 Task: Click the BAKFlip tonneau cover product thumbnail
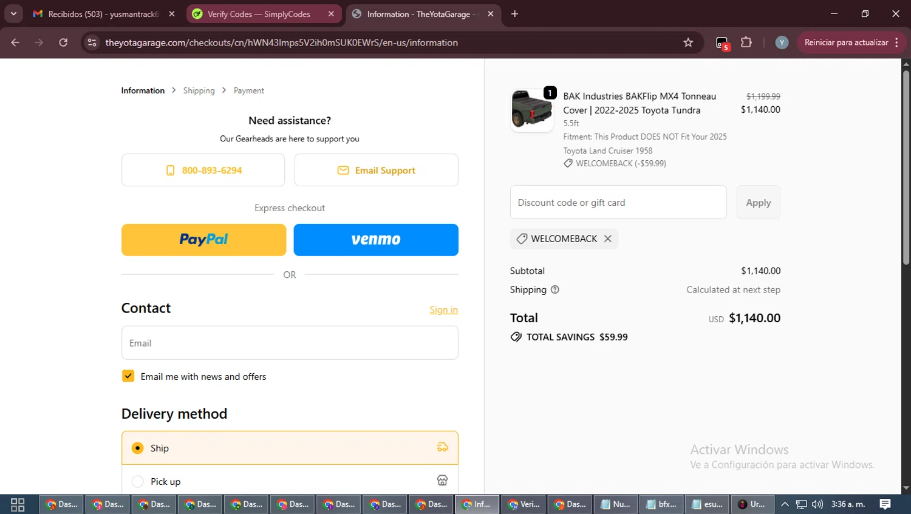click(x=532, y=110)
